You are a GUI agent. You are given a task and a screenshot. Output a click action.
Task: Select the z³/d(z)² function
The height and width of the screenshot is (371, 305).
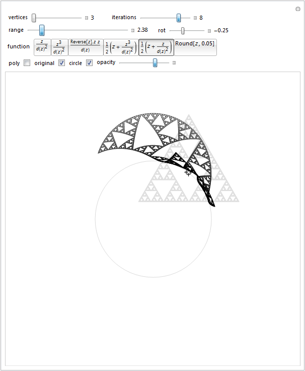click(x=59, y=47)
